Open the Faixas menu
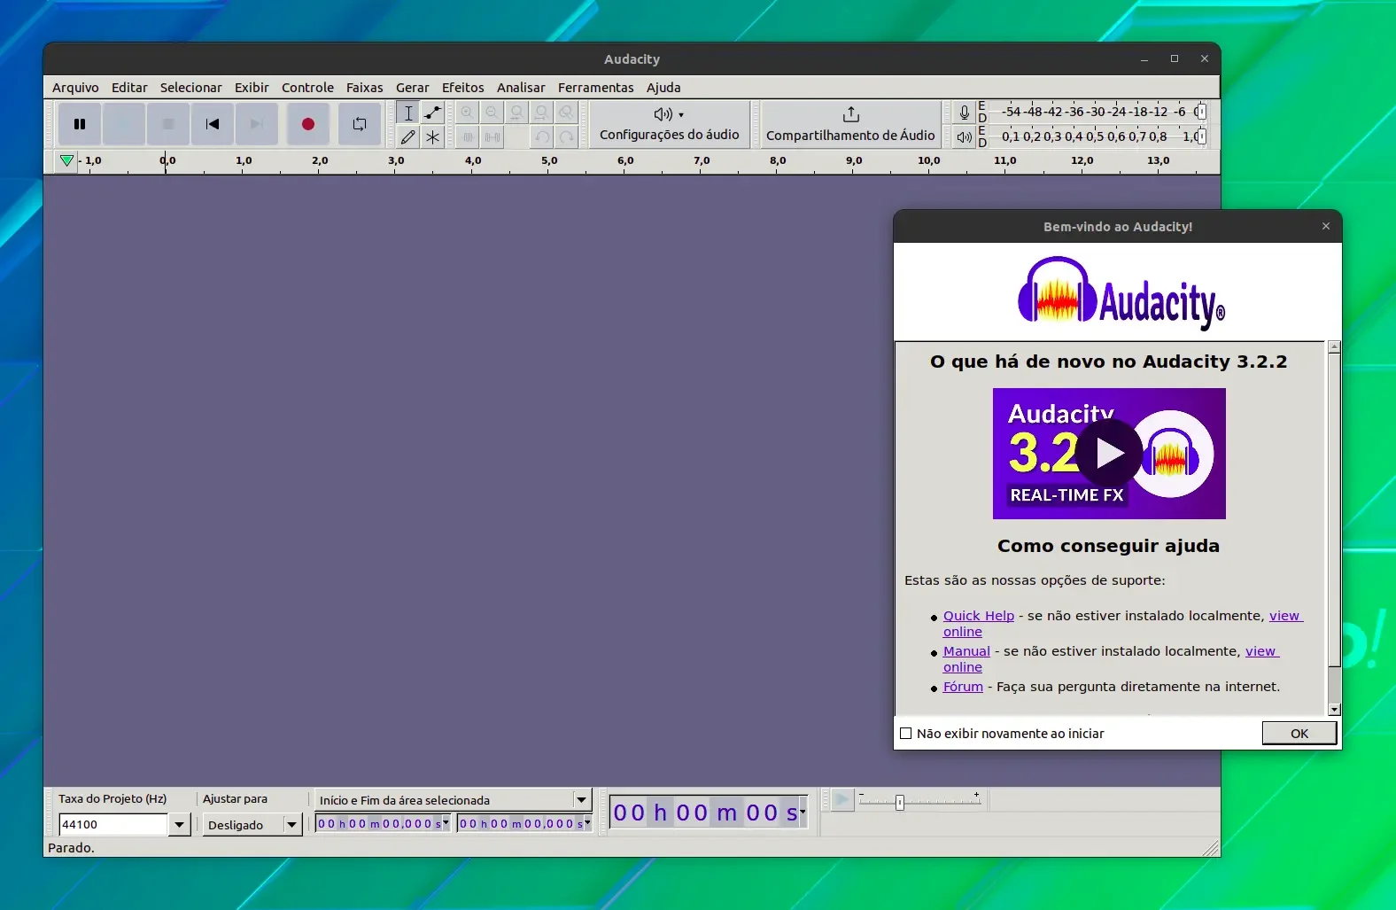 pyautogui.click(x=364, y=88)
